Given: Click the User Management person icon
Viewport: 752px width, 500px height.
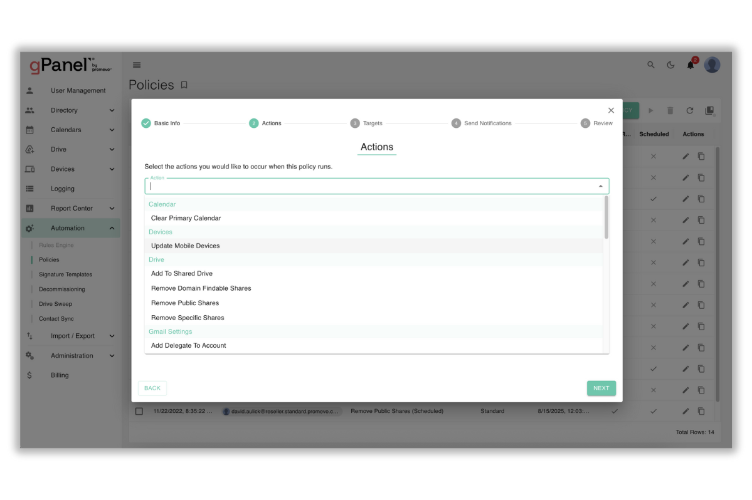Looking at the screenshot, I should tap(29, 90).
